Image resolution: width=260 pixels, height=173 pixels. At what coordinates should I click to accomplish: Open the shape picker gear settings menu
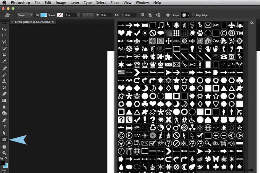tap(252, 23)
